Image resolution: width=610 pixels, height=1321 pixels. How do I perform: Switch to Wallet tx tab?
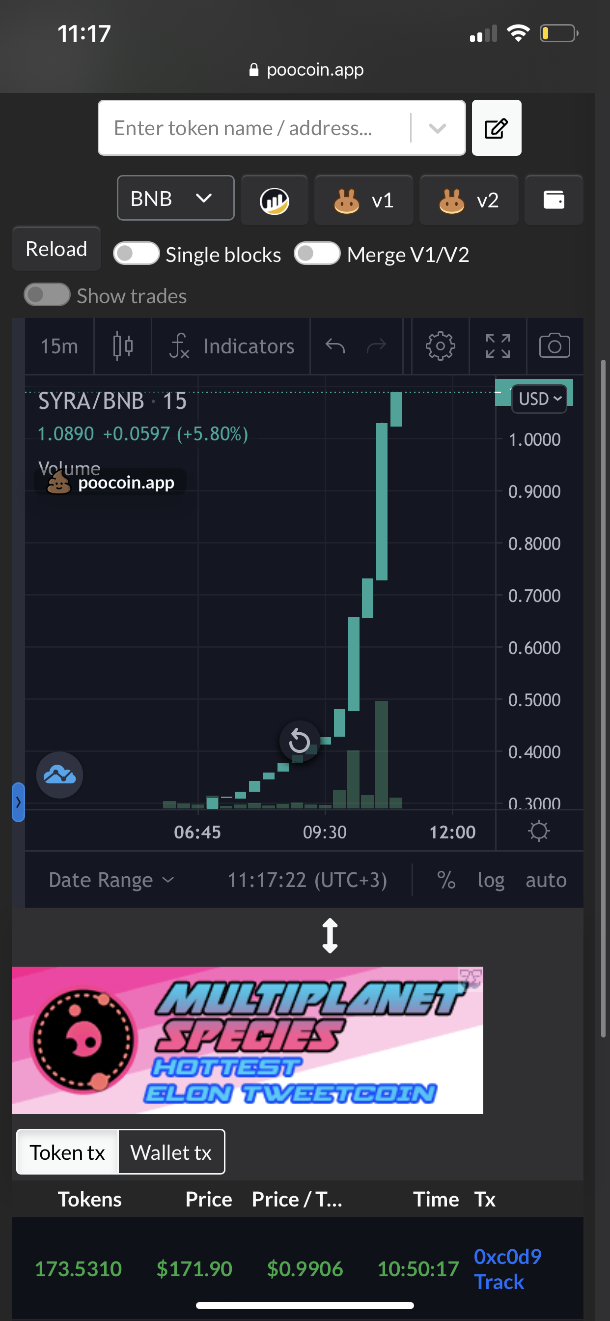(171, 1152)
